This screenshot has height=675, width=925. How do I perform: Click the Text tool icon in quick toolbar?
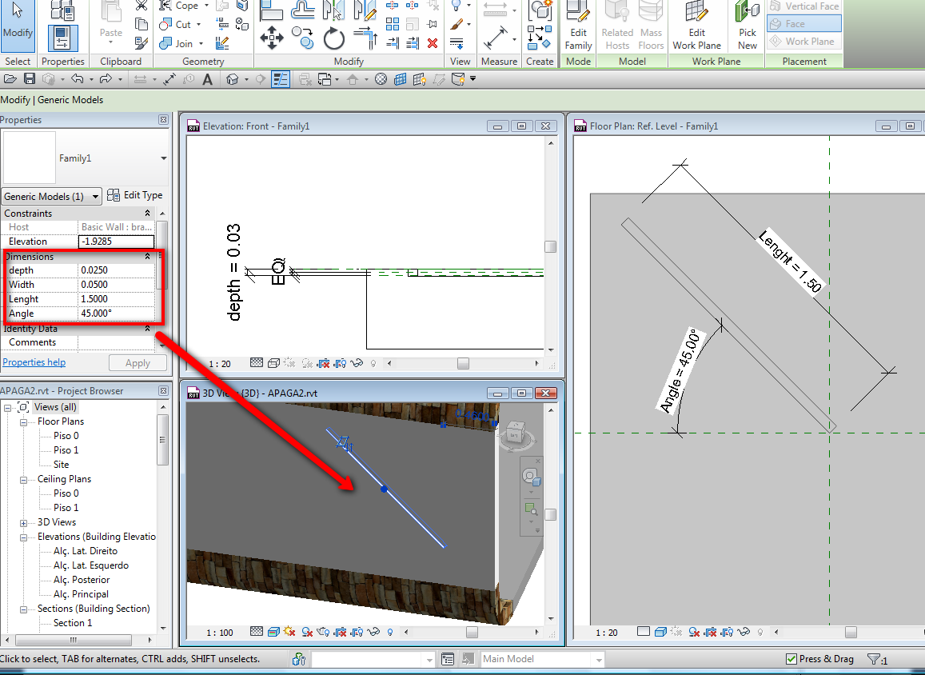click(x=208, y=78)
